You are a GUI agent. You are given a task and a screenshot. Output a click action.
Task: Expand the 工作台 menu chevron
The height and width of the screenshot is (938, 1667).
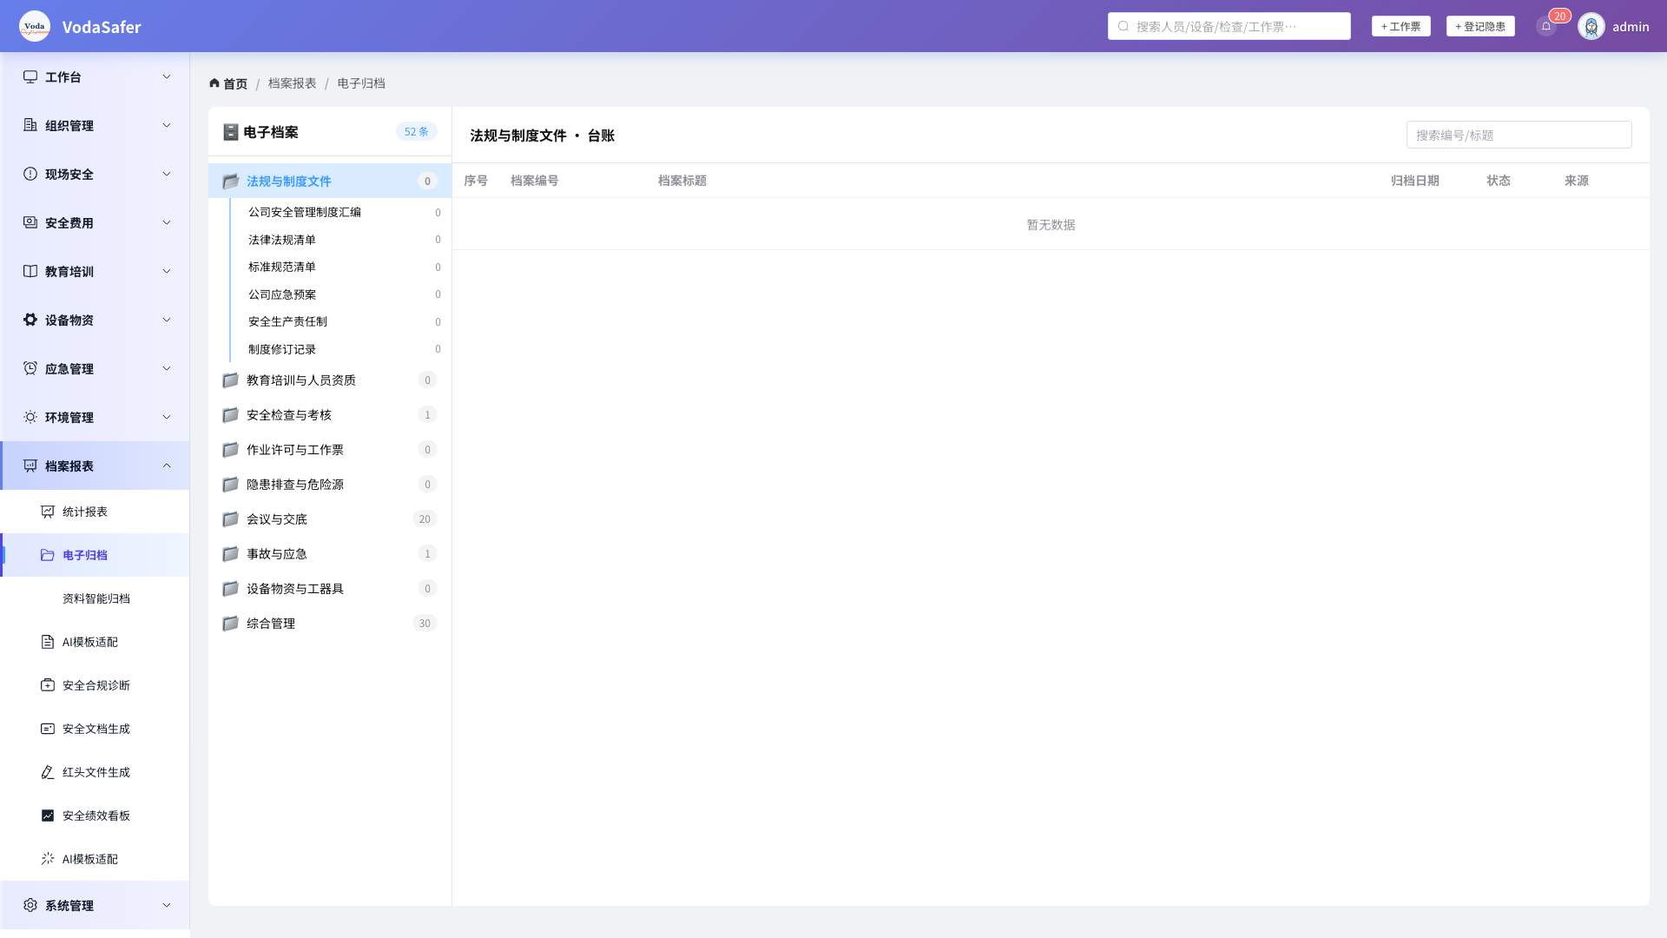(167, 76)
